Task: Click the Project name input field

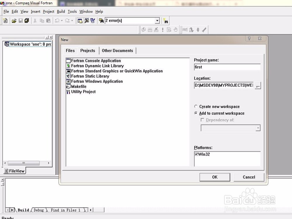Action: click(x=227, y=67)
